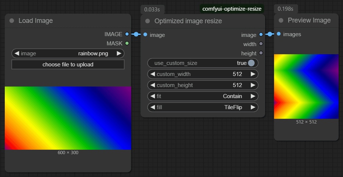Image resolution: width=343 pixels, height=177 pixels.
Task: Switch fill mode with left arrow
Action: pos(153,107)
